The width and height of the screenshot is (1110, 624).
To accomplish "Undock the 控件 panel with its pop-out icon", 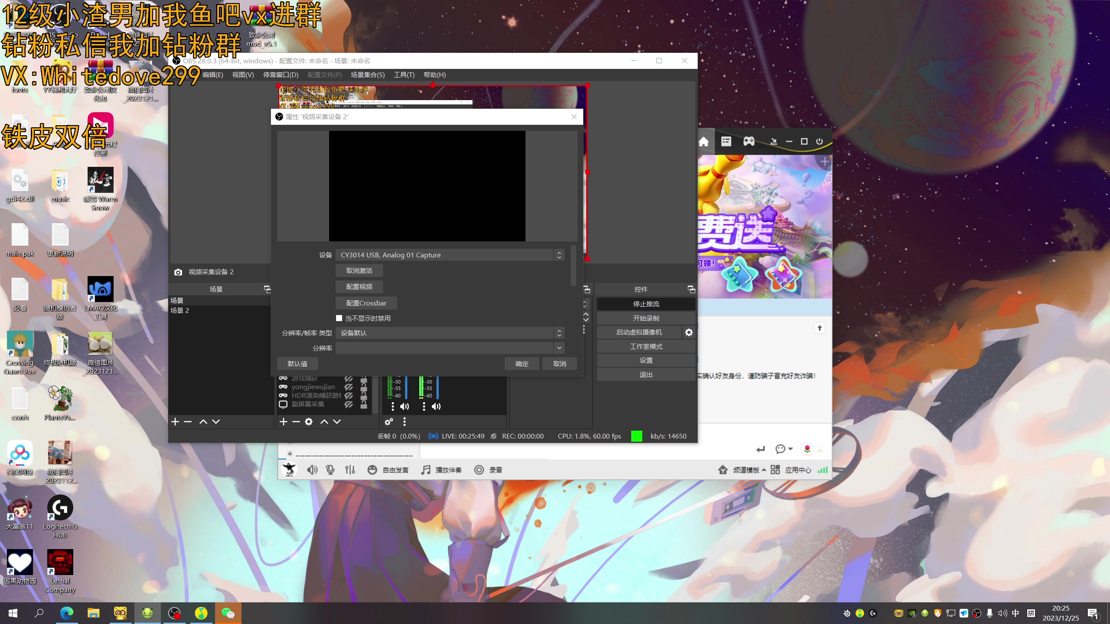I will [692, 289].
